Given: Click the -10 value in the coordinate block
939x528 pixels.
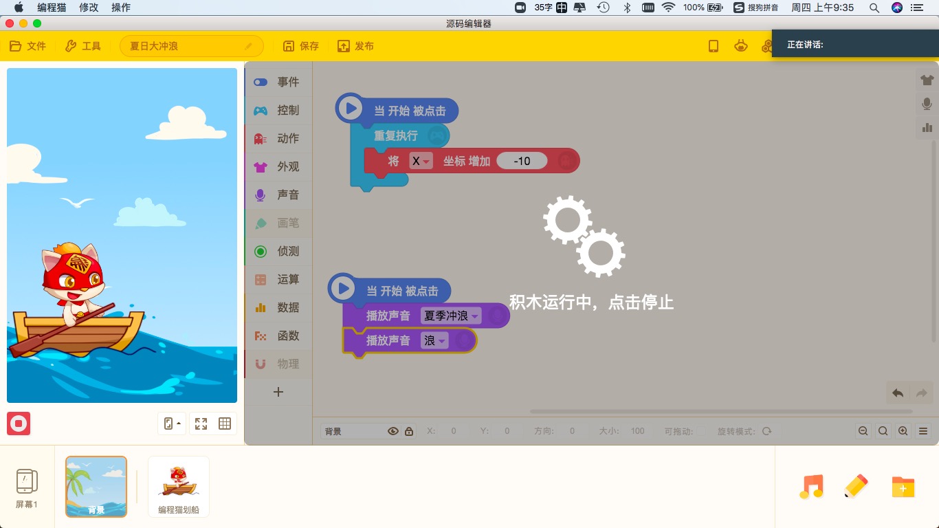Looking at the screenshot, I should (x=522, y=161).
